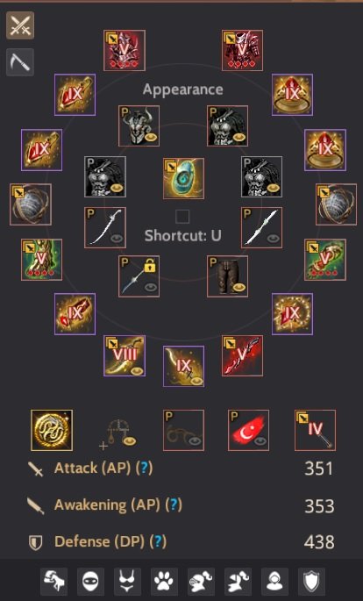Click the underwear toggle icon in bottom bar
The image size is (363, 601).
pos(127,582)
